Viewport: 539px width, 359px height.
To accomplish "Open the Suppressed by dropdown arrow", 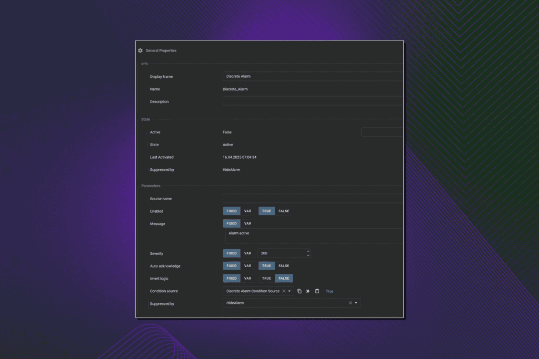I will (x=356, y=303).
